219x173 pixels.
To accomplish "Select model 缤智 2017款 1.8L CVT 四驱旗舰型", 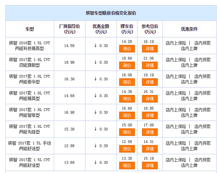I will click(30, 62).
